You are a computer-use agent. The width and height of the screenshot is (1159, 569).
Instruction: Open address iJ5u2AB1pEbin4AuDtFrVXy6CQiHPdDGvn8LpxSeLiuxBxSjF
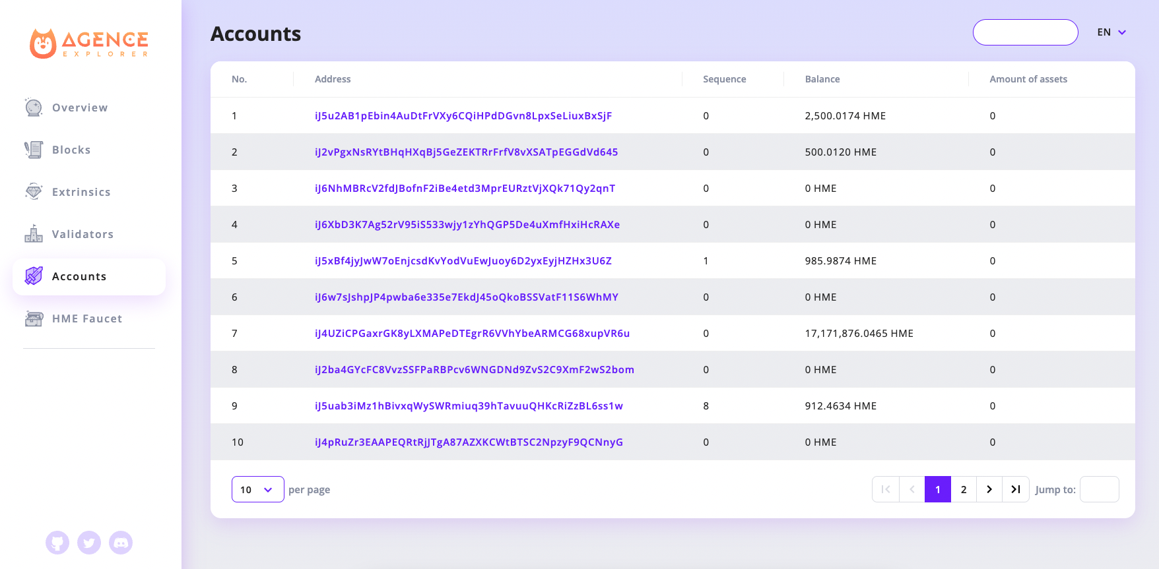coord(463,116)
